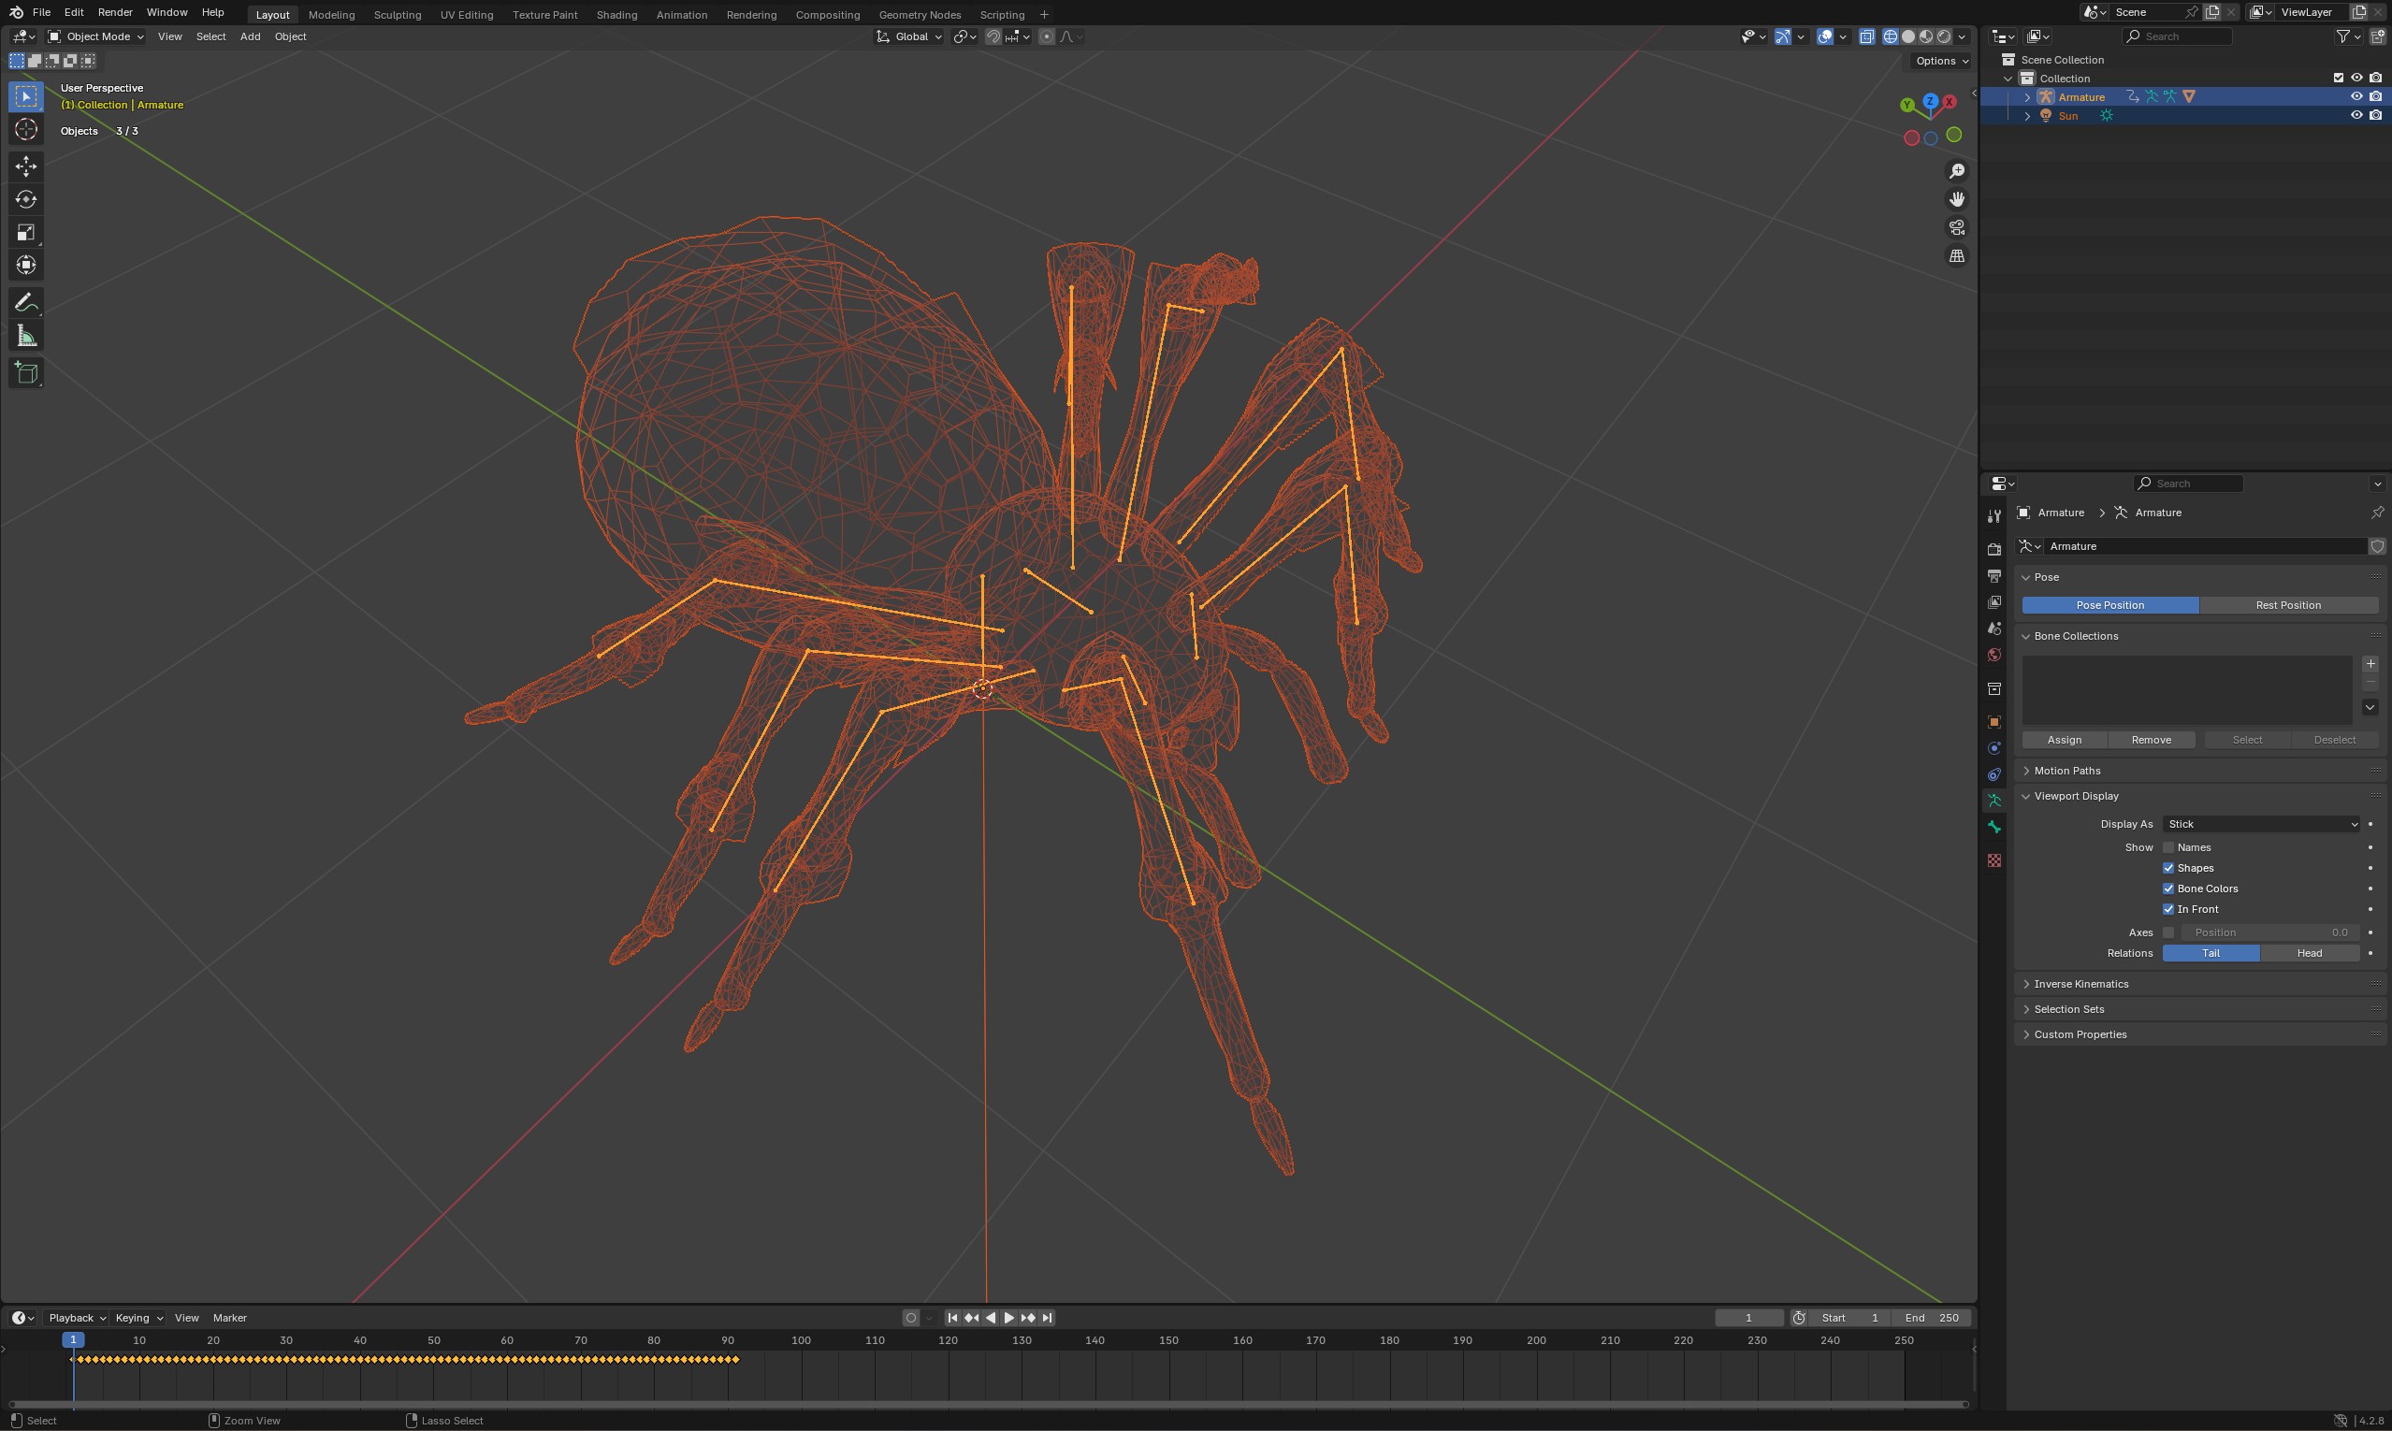
Task: Open the Render properties tab
Action: point(1993,549)
